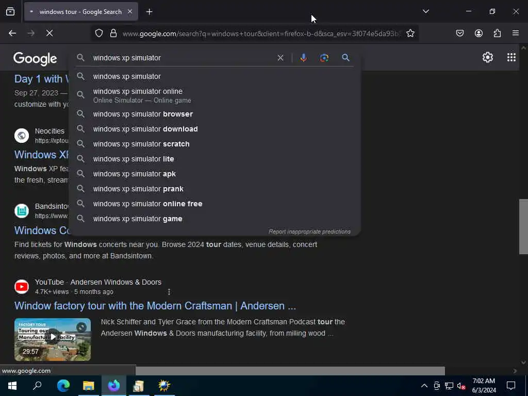The height and width of the screenshot is (396, 528).
Task: Open a new tab with the plus button
Action: click(150, 12)
